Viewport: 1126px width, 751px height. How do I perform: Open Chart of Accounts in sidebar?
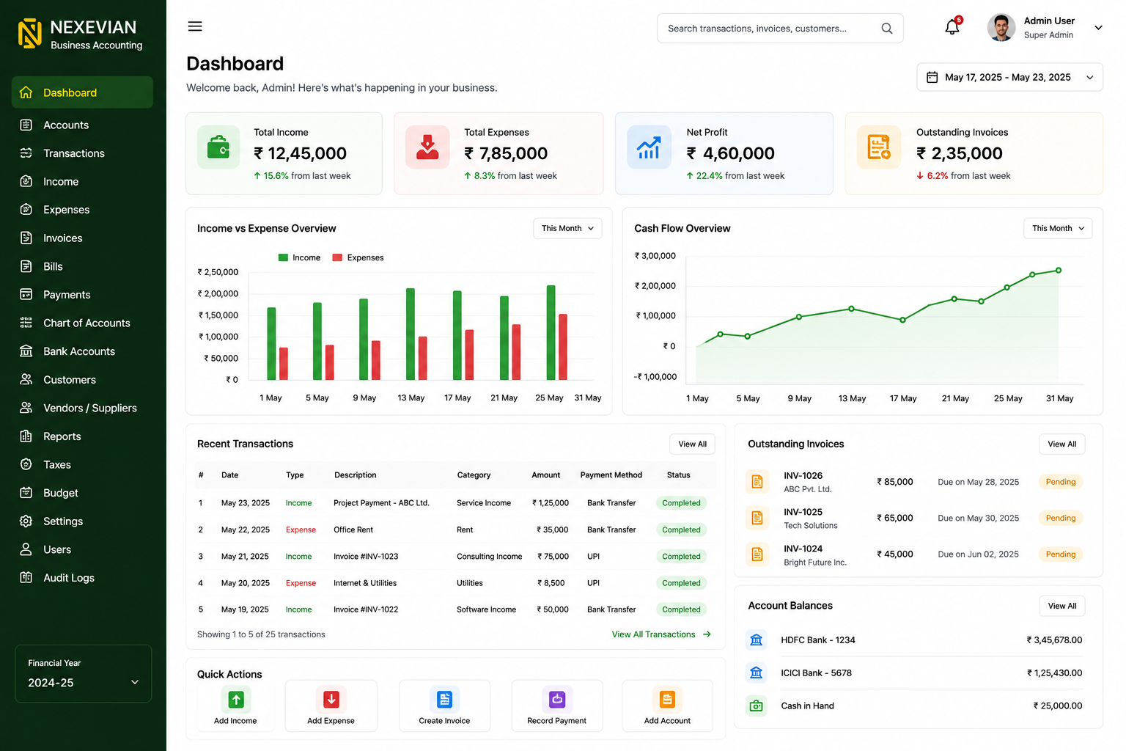[82, 323]
